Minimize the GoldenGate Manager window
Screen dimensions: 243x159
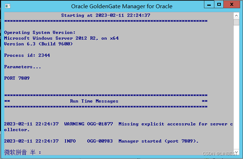point(209,5)
